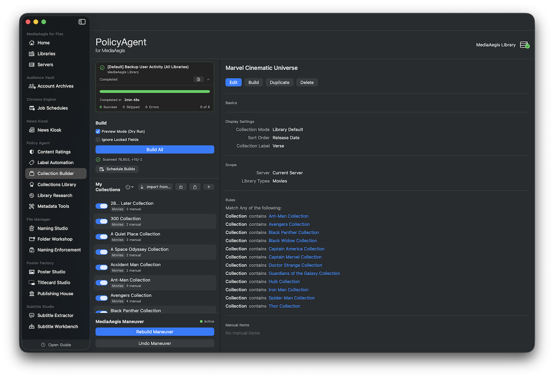Viewport: 554px width, 378px height.
Task: Toggle the sidebar panel icon
Action: (x=82, y=22)
